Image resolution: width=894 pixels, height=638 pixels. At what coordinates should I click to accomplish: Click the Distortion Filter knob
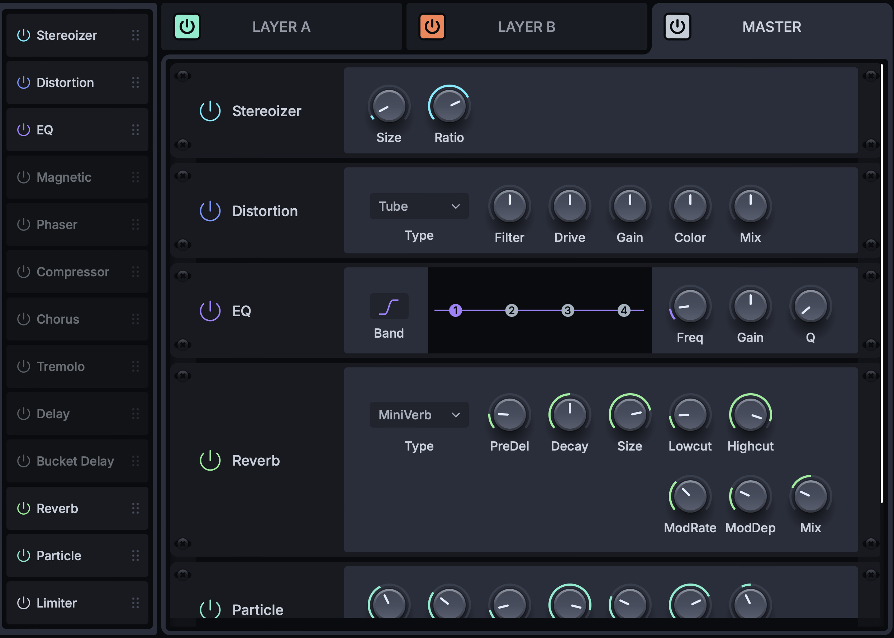pyautogui.click(x=509, y=206)
